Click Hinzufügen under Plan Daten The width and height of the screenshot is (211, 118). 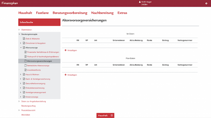click(72, 75)
